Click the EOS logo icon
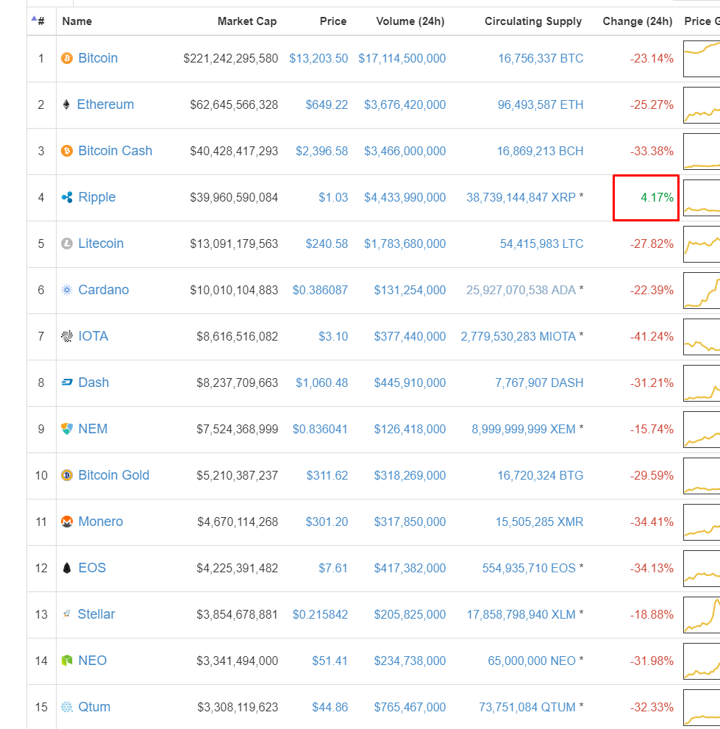The width and height of the screenshot is (720, 729). pos(67,568)
